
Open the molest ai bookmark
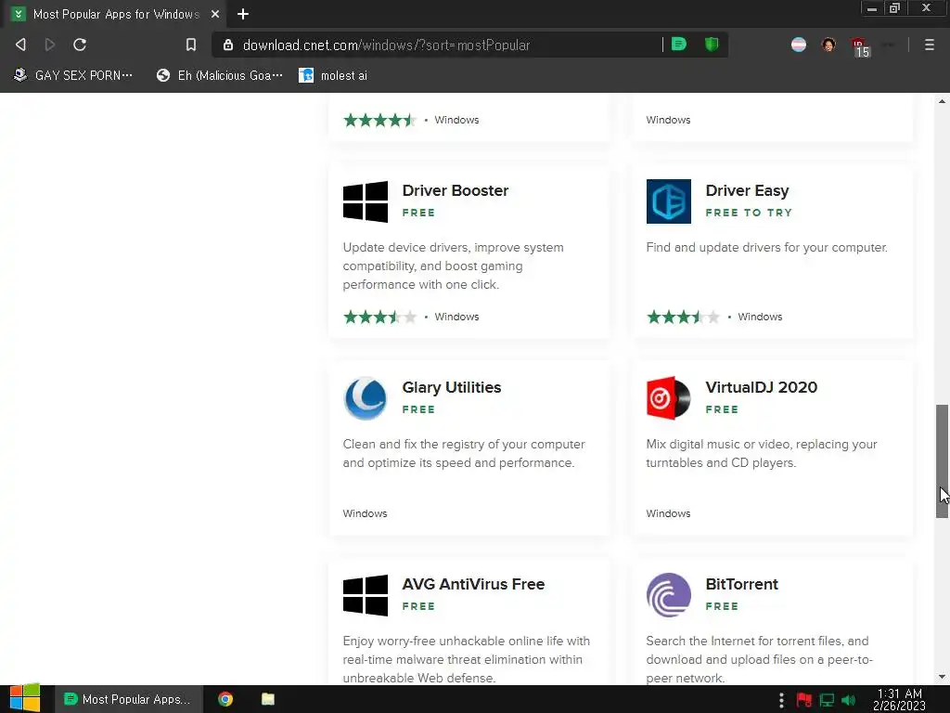pos(333,75)
